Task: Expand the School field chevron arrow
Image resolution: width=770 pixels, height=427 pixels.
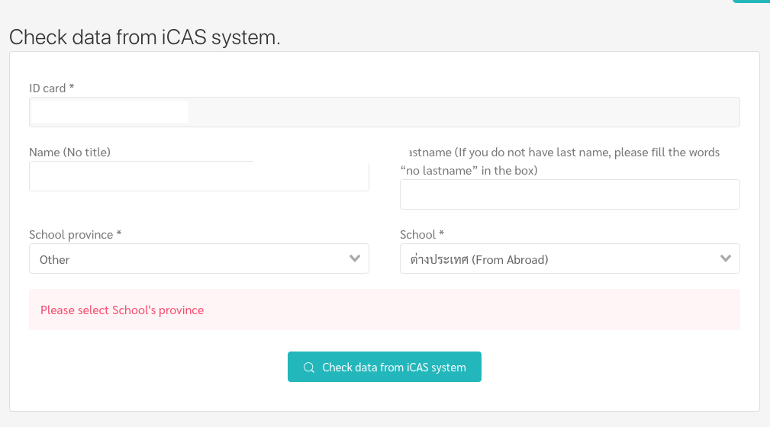Action: tap(725, 258)
